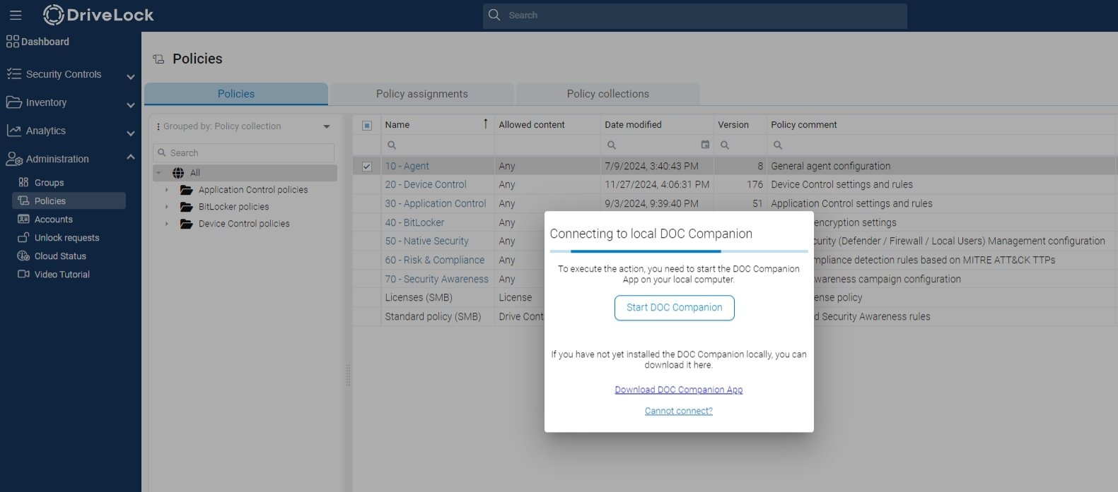
Task: Click the Cloud Status icon
Action: 23,256
